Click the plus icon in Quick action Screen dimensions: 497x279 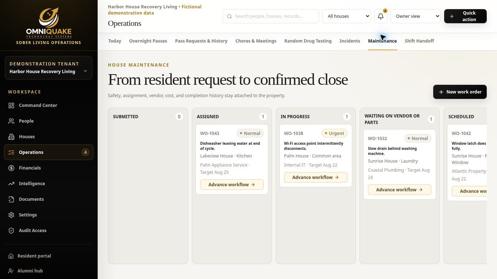tap(452, 16)
